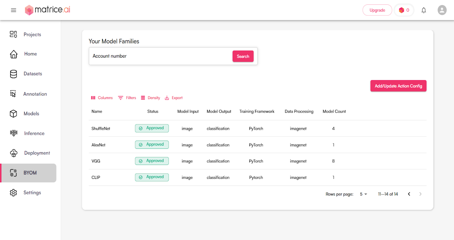
Task: Go to previous page arrow
Action: click(409, 194)
